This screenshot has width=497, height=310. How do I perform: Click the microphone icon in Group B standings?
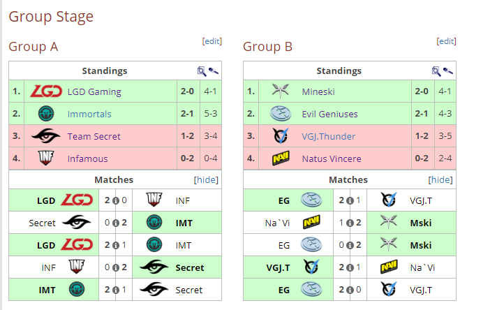click(x=448, y=71)
